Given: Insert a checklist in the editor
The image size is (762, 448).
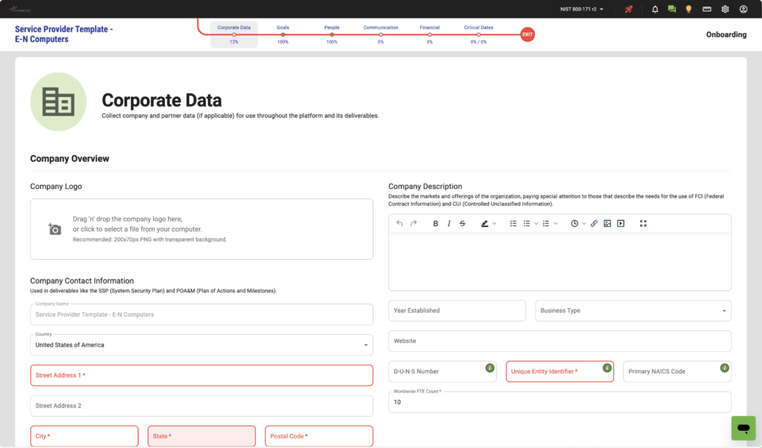Looking at the screenshot, I should [513, 224].
